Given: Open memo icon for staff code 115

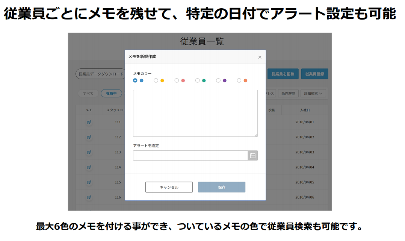Looking at the screenshot, I should tap(89, 182).
